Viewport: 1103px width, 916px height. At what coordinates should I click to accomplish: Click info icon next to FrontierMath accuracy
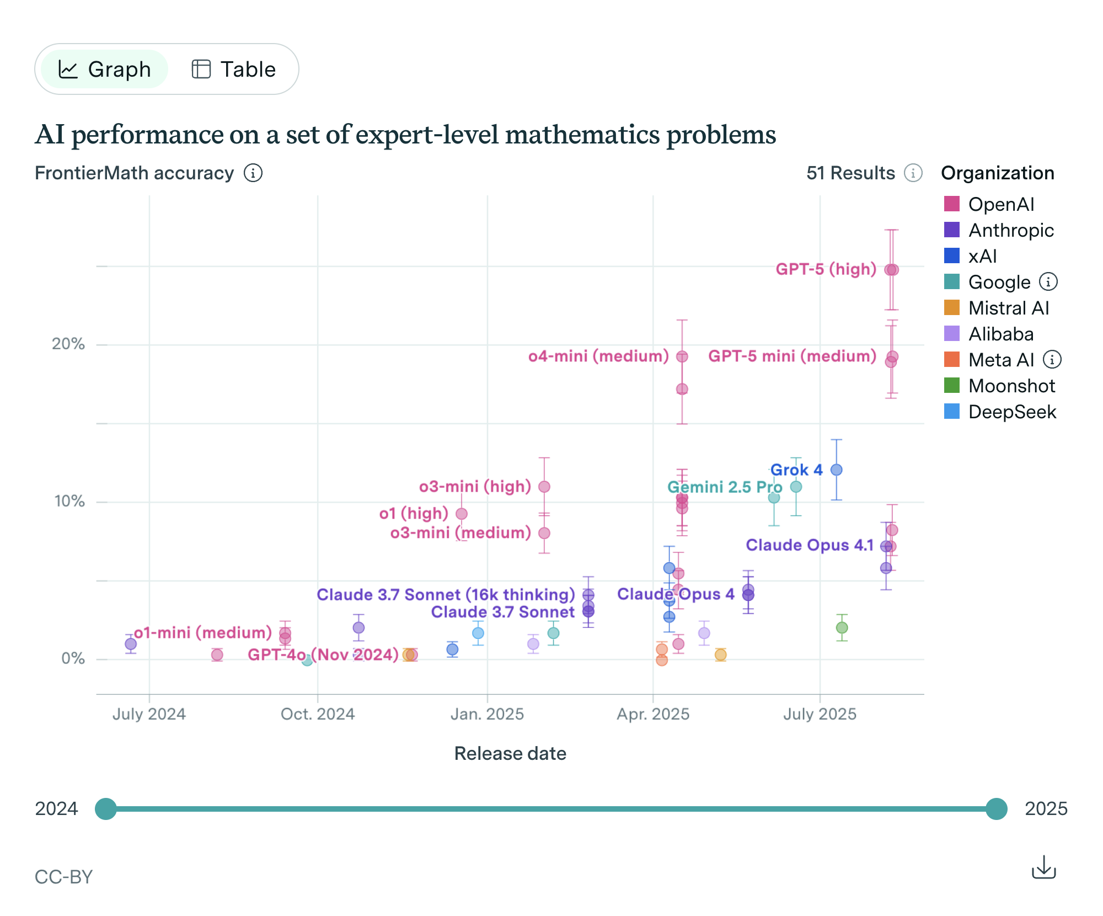[253, 173]
